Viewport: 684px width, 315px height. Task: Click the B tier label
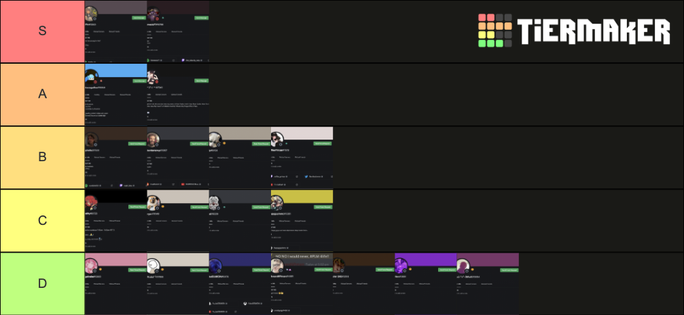click(42, 157)
